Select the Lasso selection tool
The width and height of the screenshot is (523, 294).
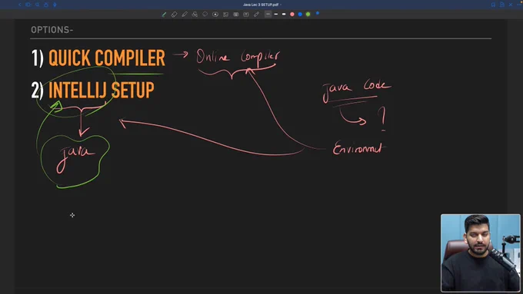pos(205,15)
